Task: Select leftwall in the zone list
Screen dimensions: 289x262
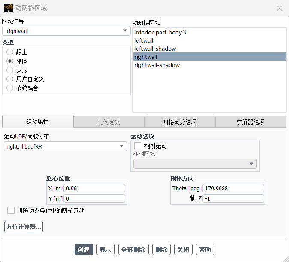Action: point(210,40)
